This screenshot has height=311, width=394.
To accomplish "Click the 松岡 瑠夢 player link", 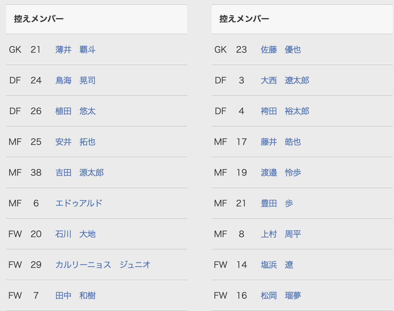I will 281,296.
